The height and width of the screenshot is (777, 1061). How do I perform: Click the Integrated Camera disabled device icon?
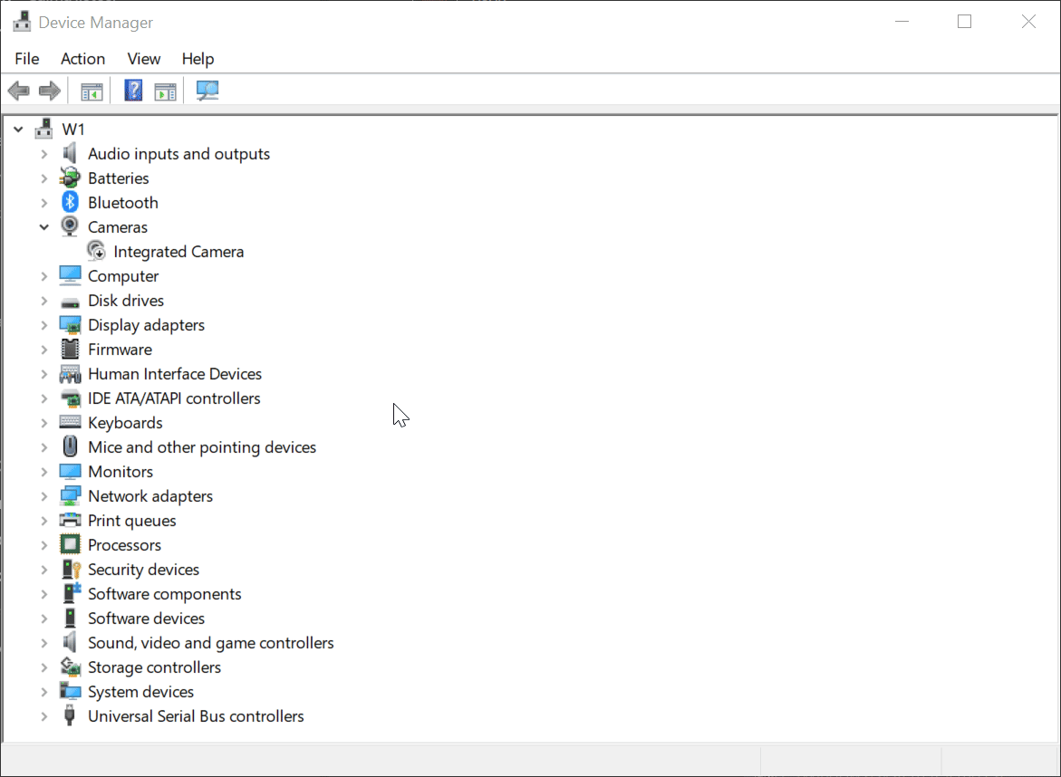click(x=96, y=251)
